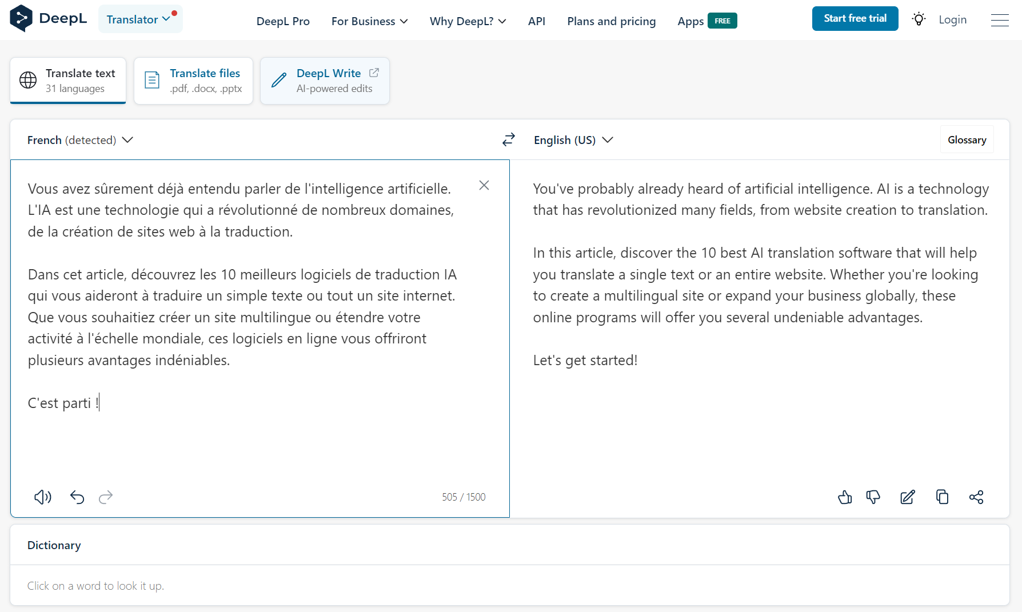The height and width of the screenshot is (612, 1022).
Task: Open the Translator dropdown
Action: point(141,19)
